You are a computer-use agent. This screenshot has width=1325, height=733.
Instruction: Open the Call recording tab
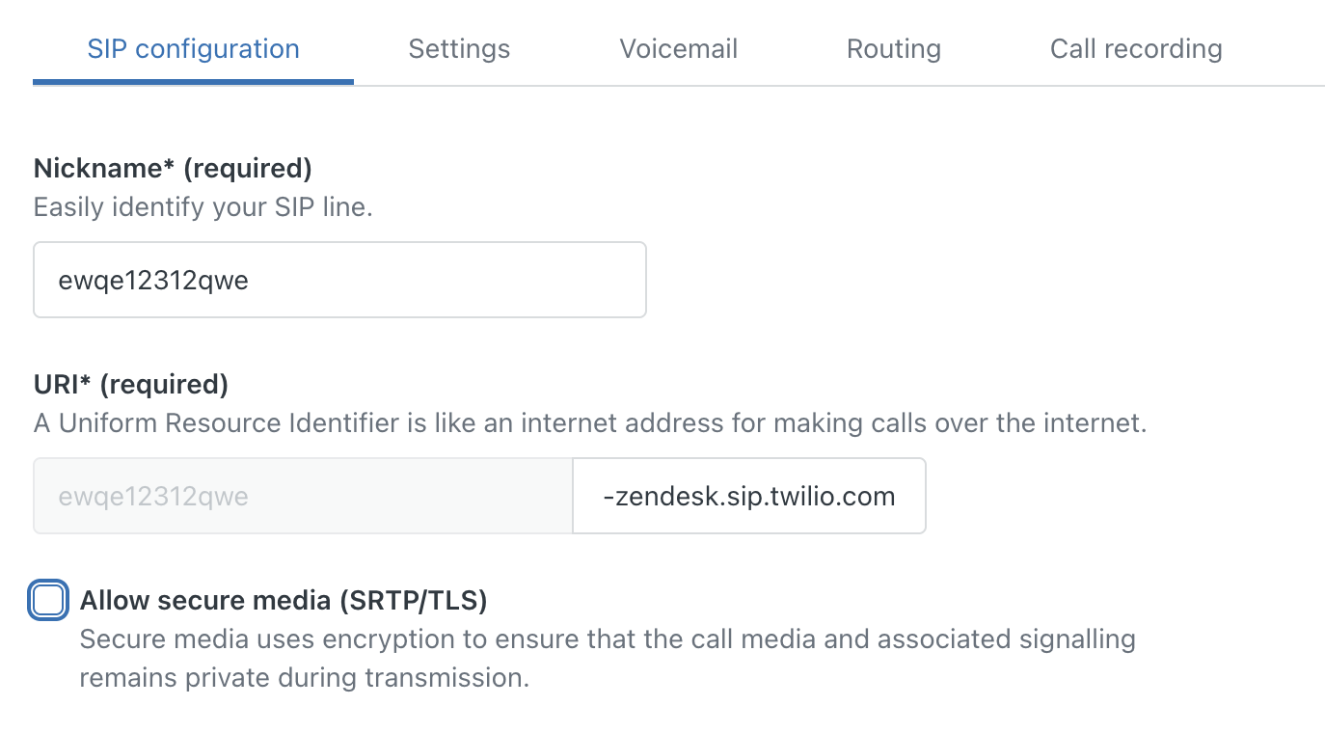pyautogui.click(x=1135, y=49)
